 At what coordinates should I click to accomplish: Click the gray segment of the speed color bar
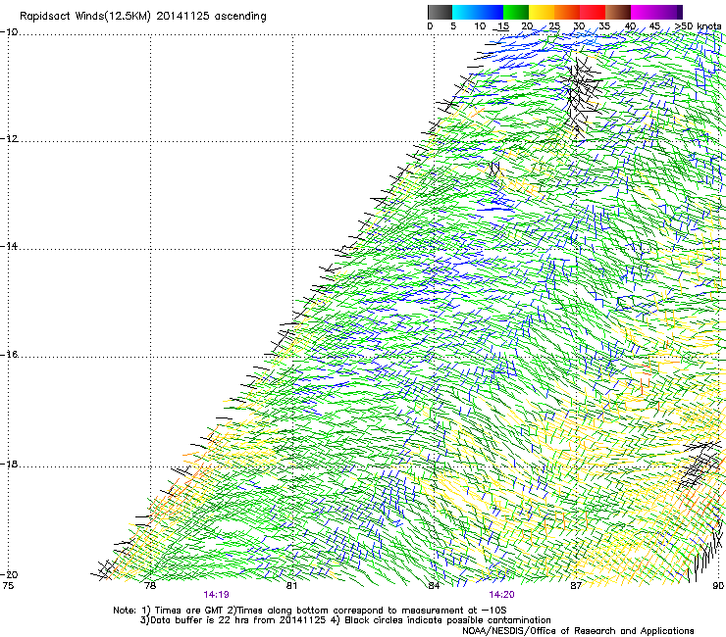click(440, 12)
